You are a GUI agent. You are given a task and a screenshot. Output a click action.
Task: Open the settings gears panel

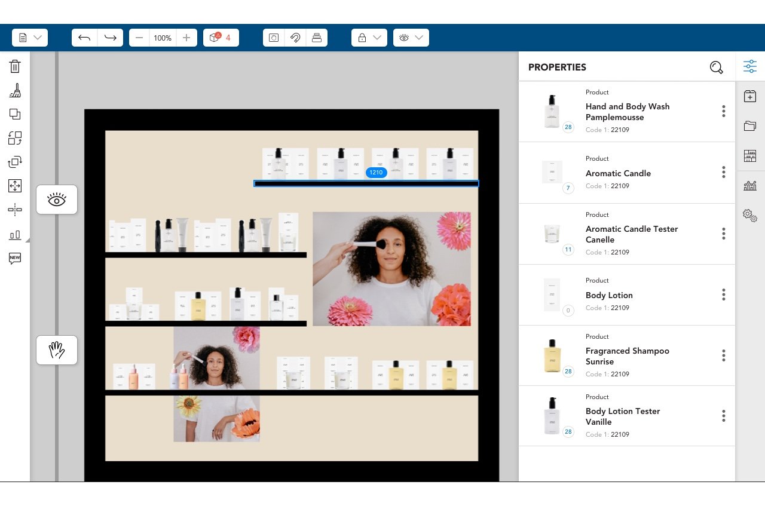pos(749,215)
